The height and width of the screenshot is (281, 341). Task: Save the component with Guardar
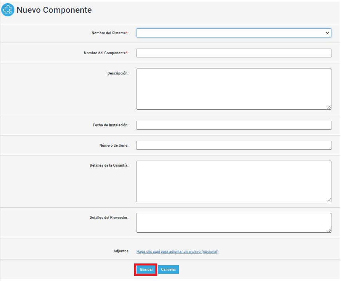(146, 269)
